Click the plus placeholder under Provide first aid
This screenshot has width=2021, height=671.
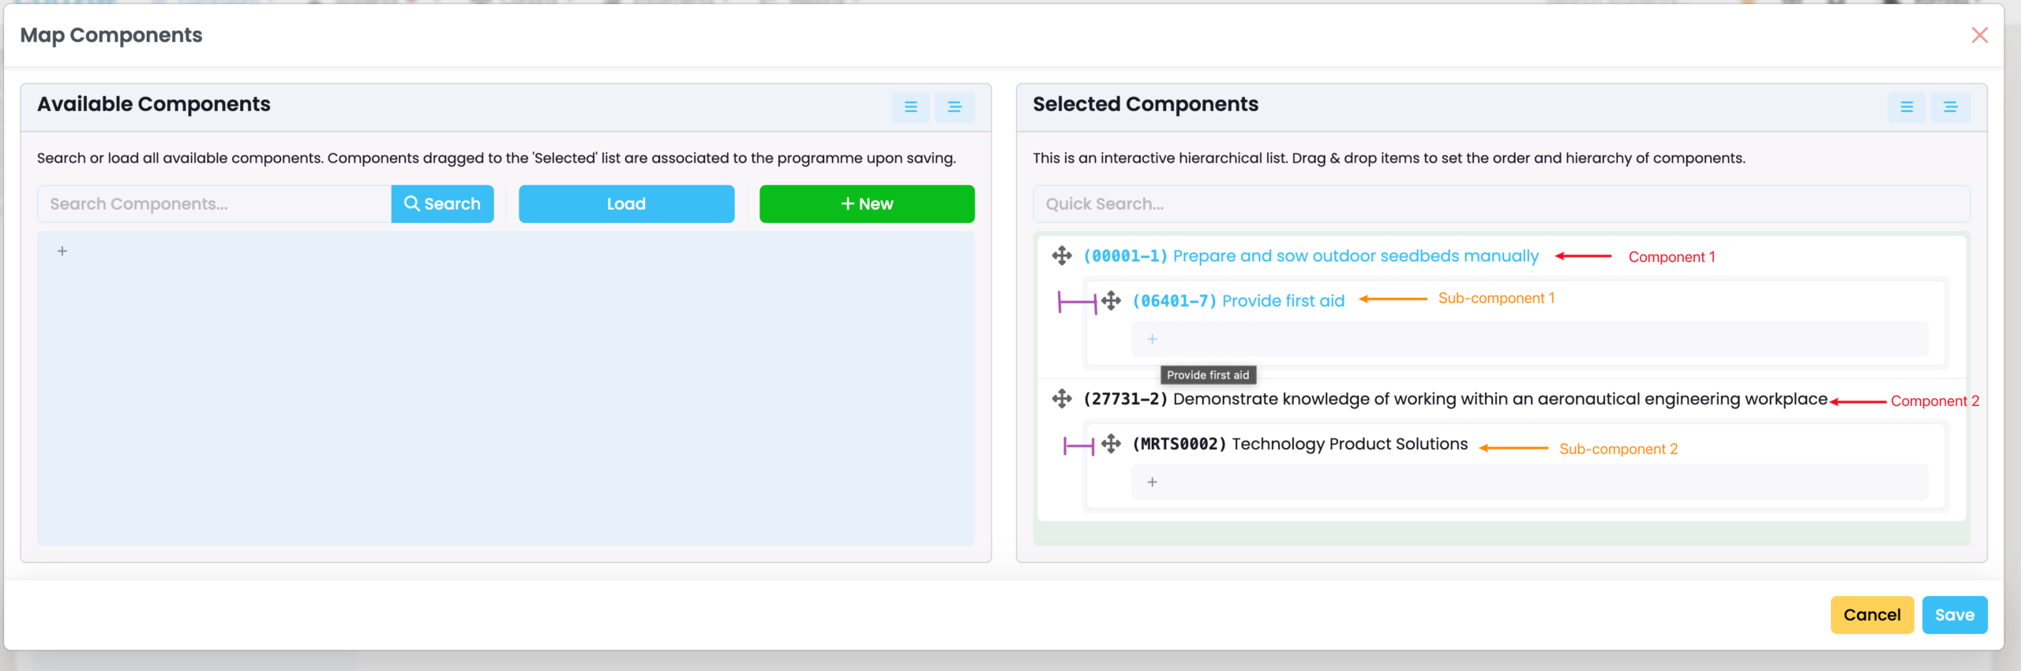click(1152, 339)
